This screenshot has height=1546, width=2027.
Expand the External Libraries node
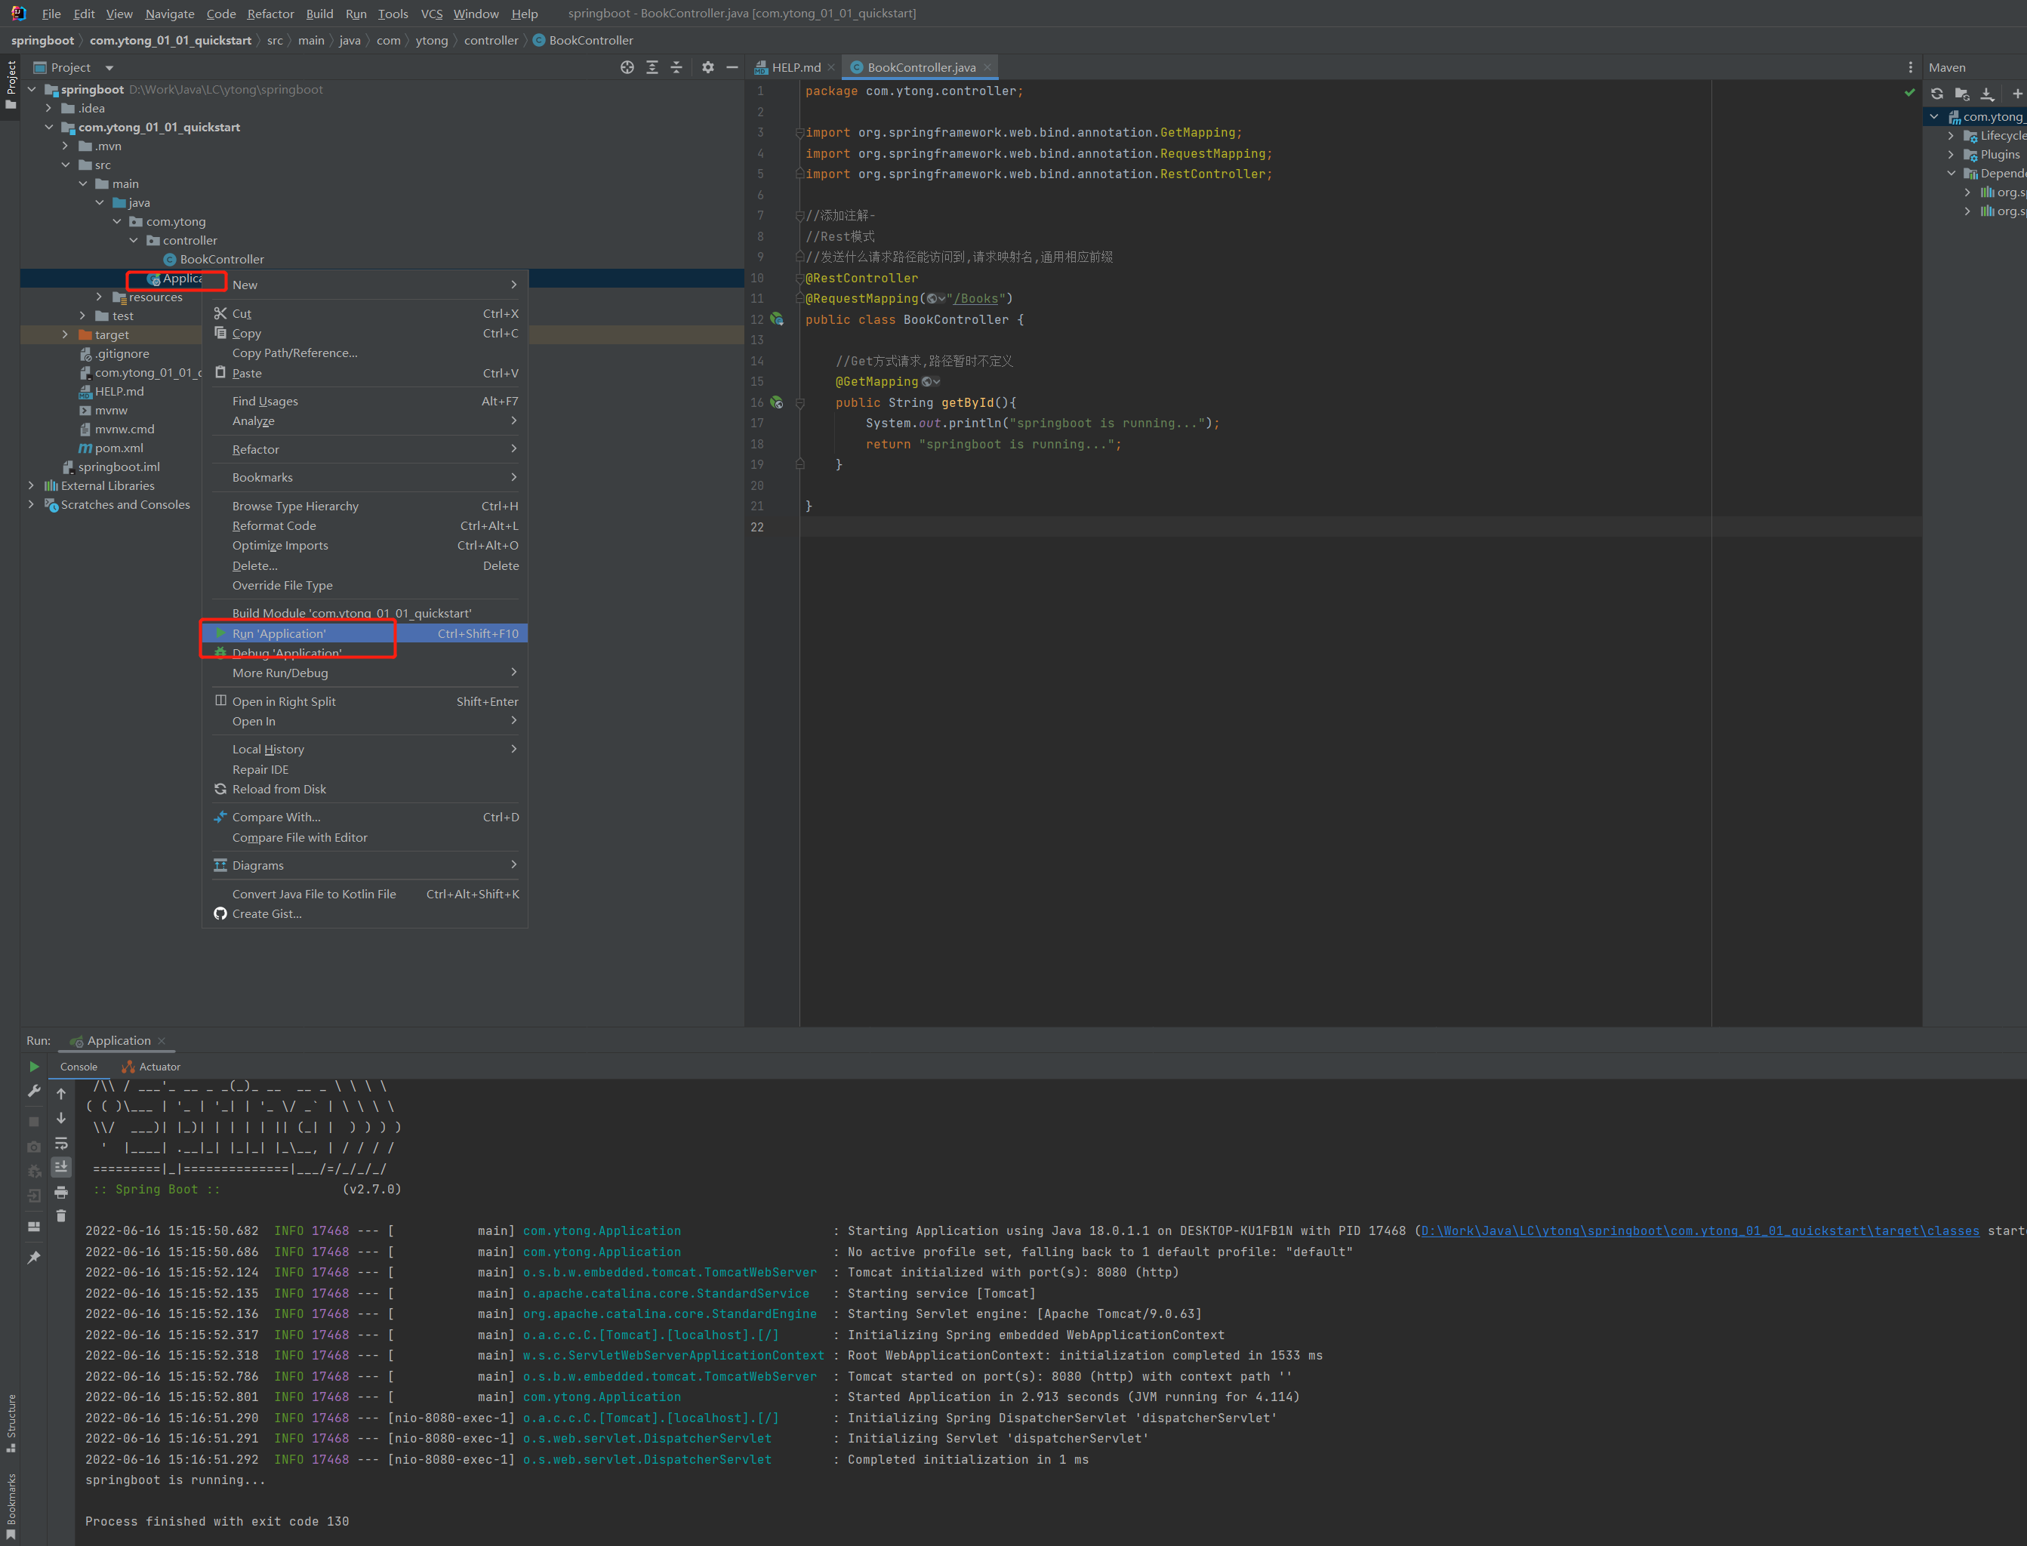[31, 486]
